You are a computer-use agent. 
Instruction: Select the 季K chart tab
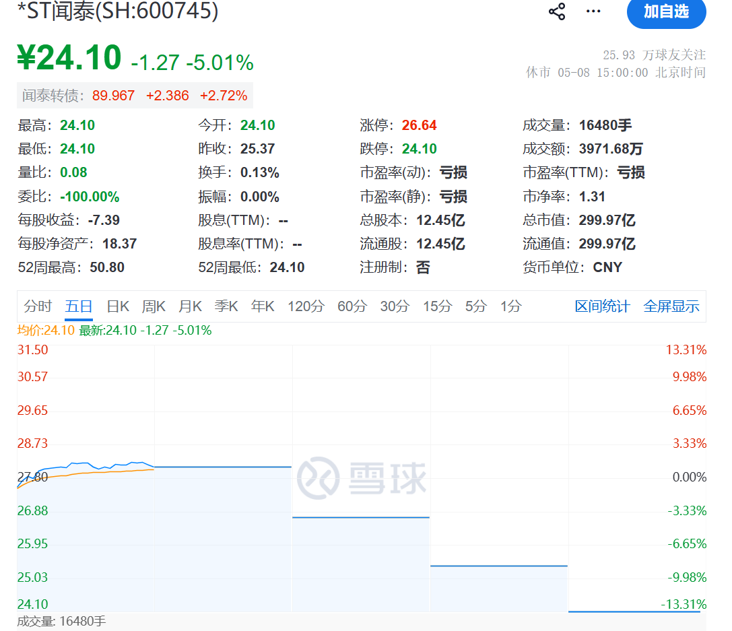[226, 306]
